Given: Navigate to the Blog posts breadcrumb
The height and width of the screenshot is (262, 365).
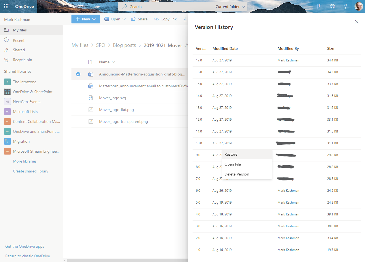Looking at the screenshot, I should pos(124,45).
